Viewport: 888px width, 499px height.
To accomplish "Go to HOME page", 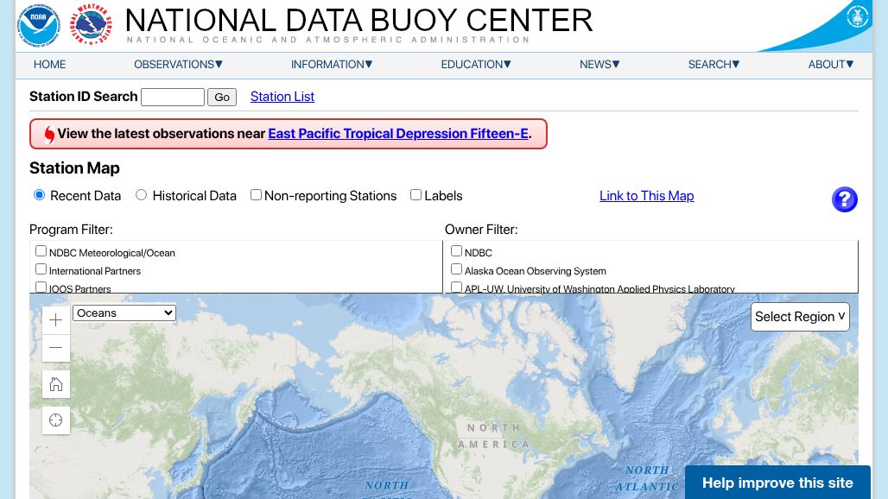I will click(50, 65).
